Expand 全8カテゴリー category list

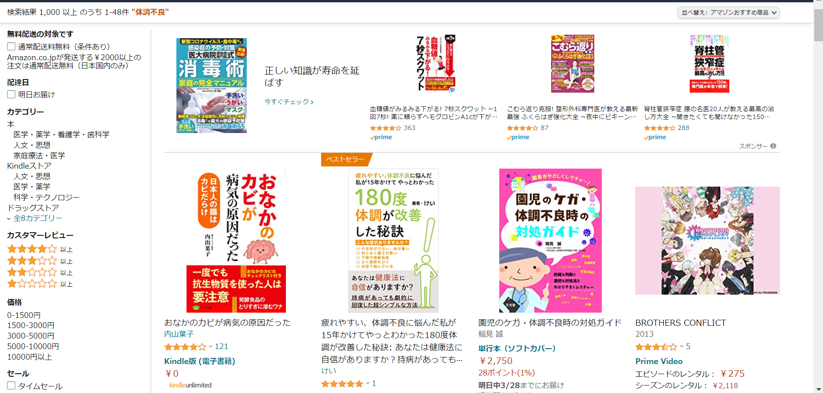(38, 218)
